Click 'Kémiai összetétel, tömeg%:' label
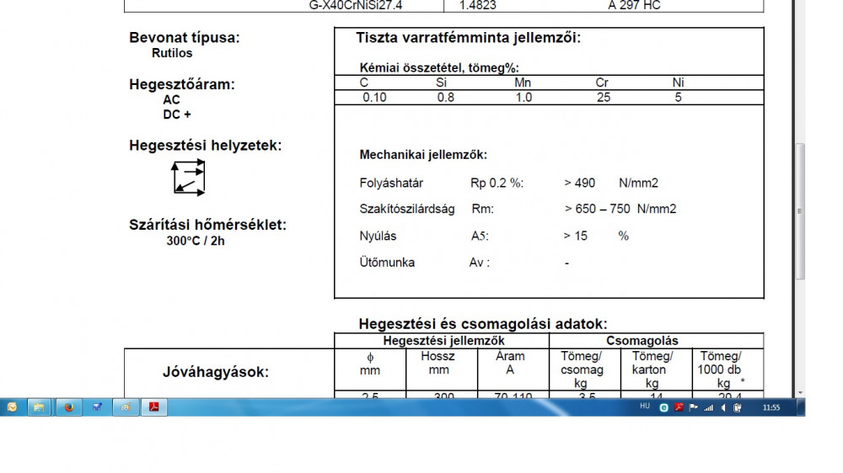This screenshot has height=473, width=843. 439,67
